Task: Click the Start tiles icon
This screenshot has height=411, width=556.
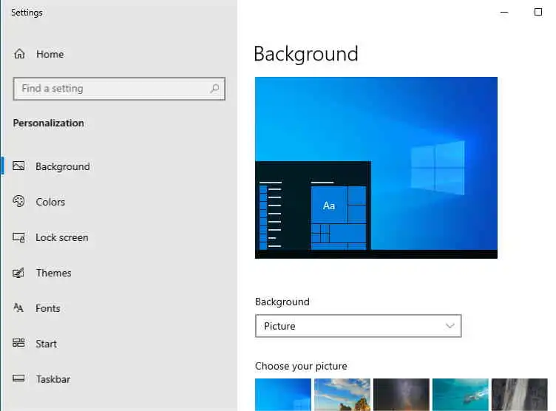Action: pos(18,343)
